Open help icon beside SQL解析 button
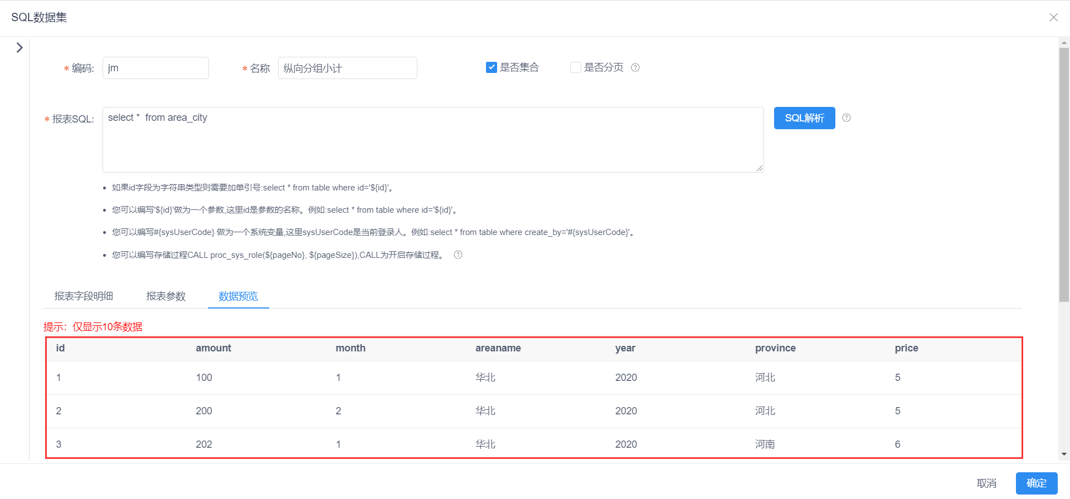The image size is (1070, 499). pos(847,118)
